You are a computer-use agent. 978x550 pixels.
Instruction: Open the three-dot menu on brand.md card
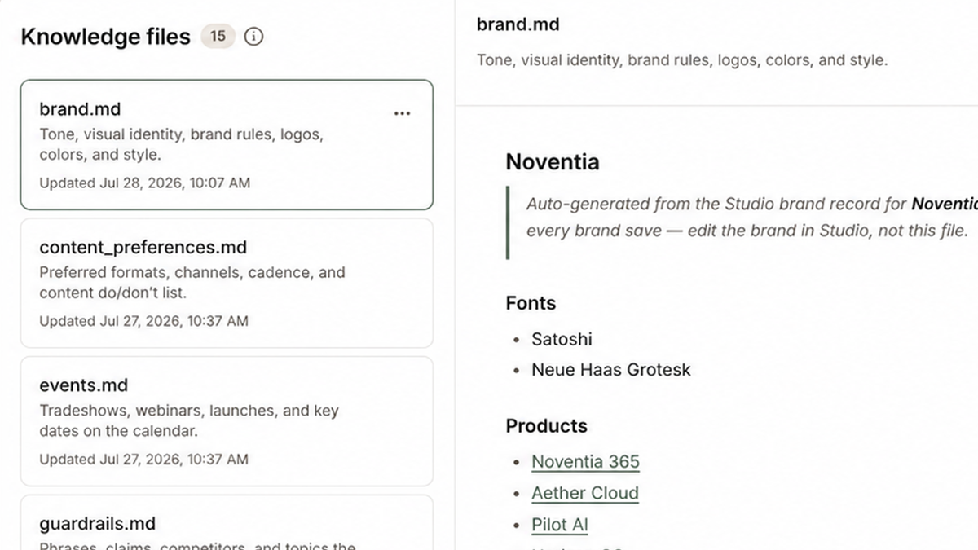click(402, 113)
